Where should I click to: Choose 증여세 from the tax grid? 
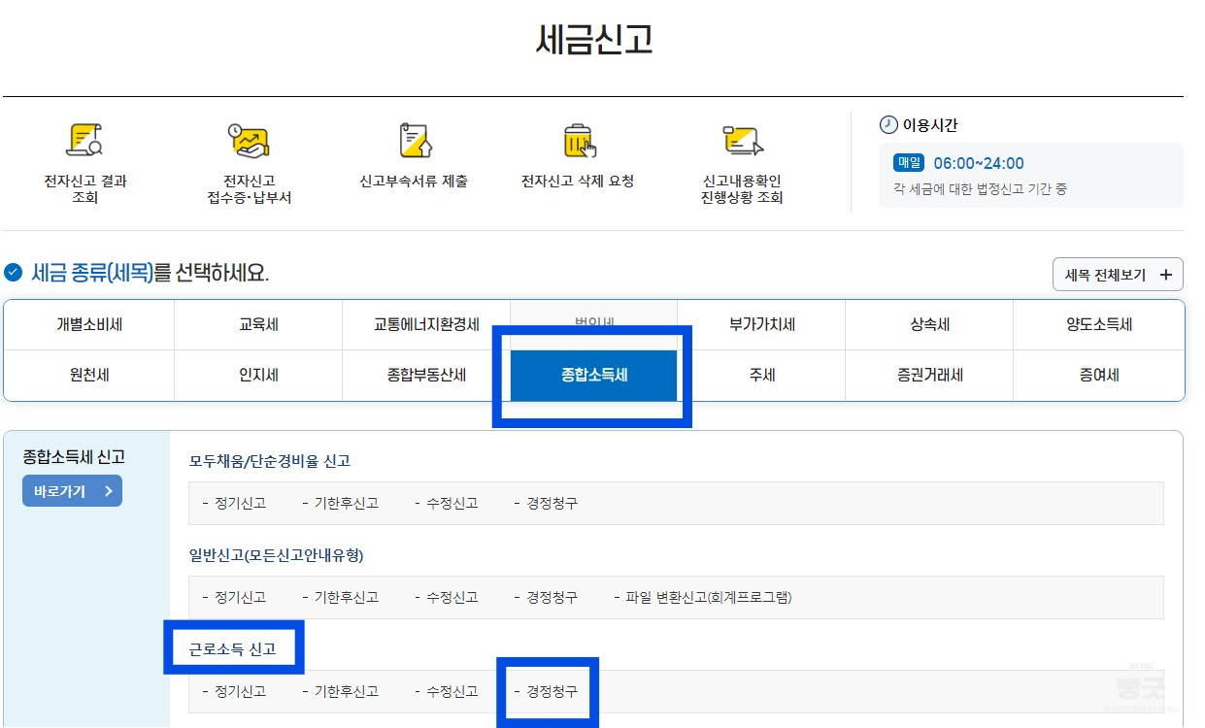pyautogui.click(x=1099, y=375)
